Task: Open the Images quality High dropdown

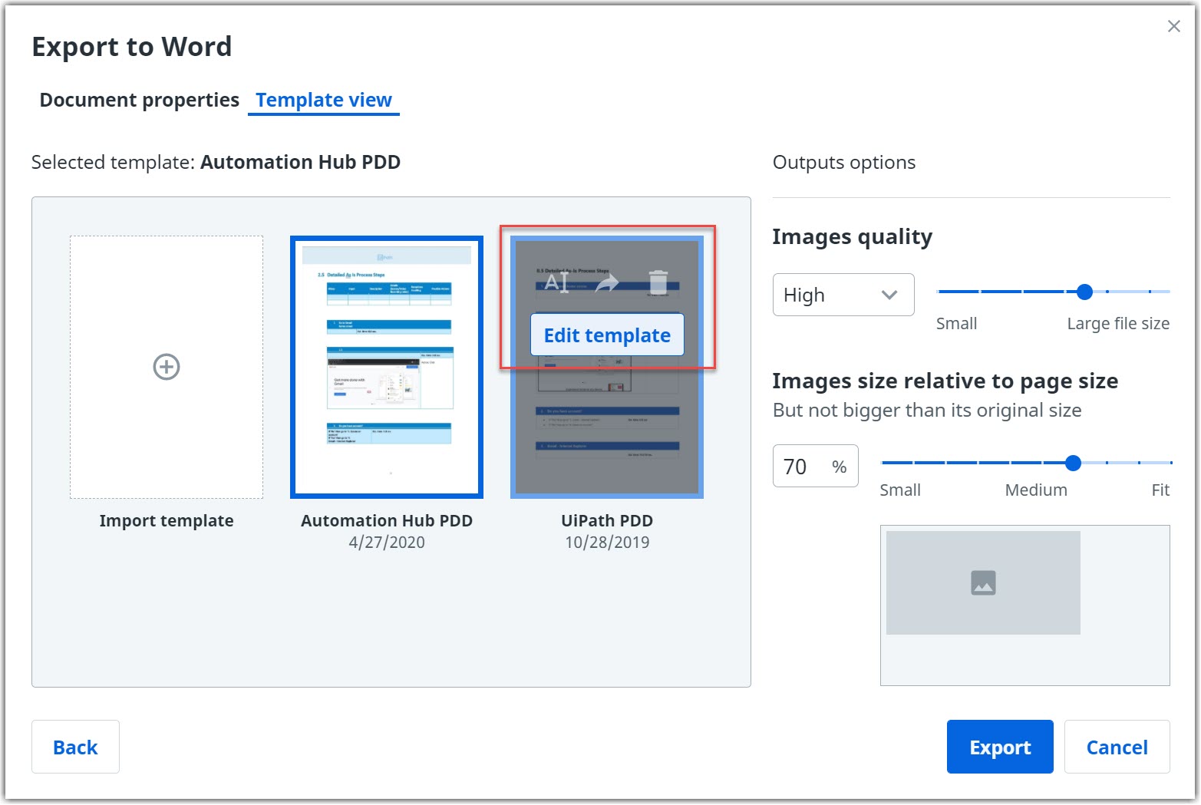Action: click(843, 295)
